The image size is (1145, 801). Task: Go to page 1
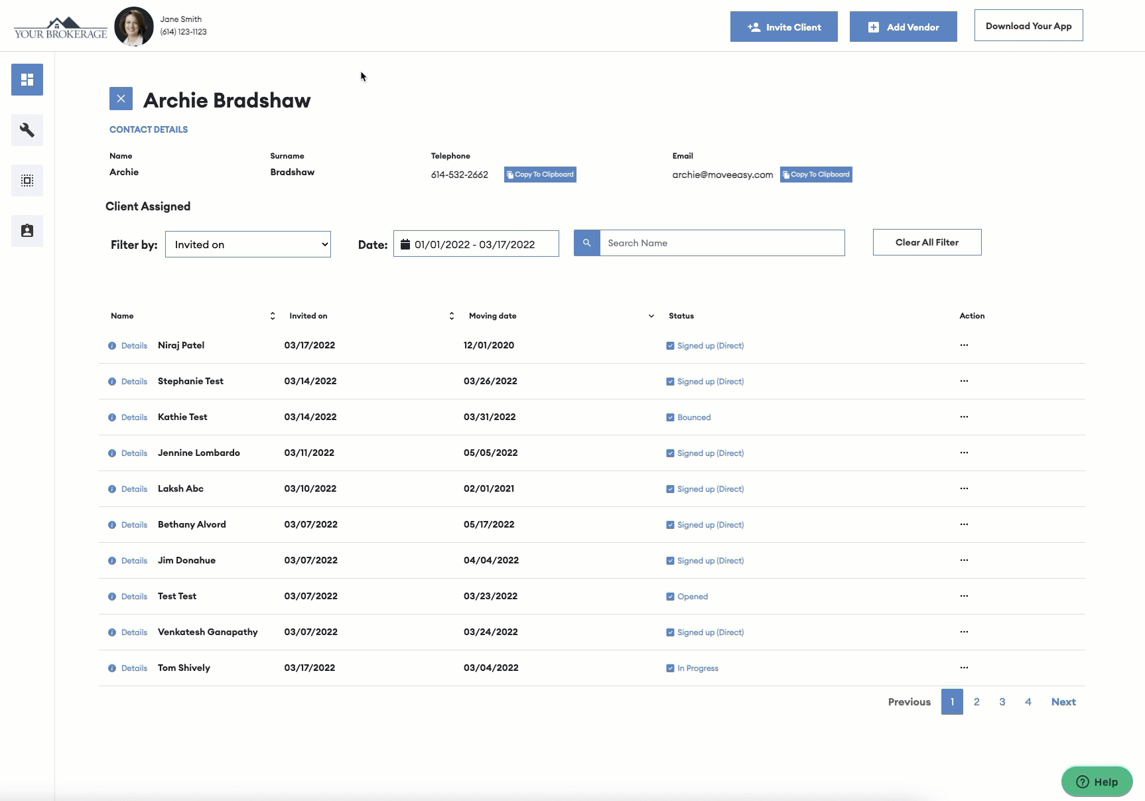pyautogui.click(x=952, y=702)
